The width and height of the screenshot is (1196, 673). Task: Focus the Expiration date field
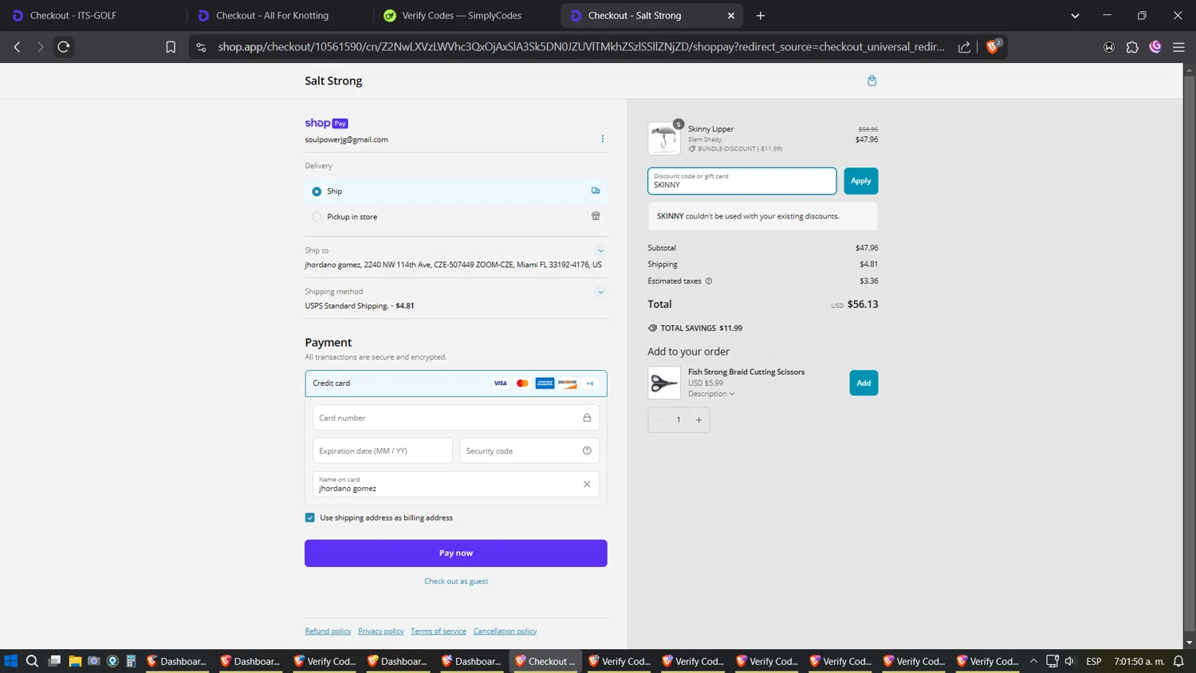pos(383,451)
